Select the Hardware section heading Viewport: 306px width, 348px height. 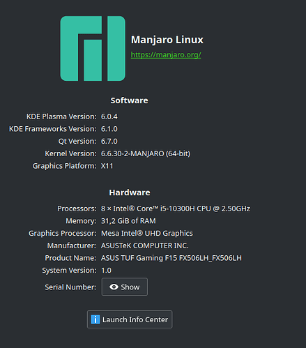[x=130, y=192]
